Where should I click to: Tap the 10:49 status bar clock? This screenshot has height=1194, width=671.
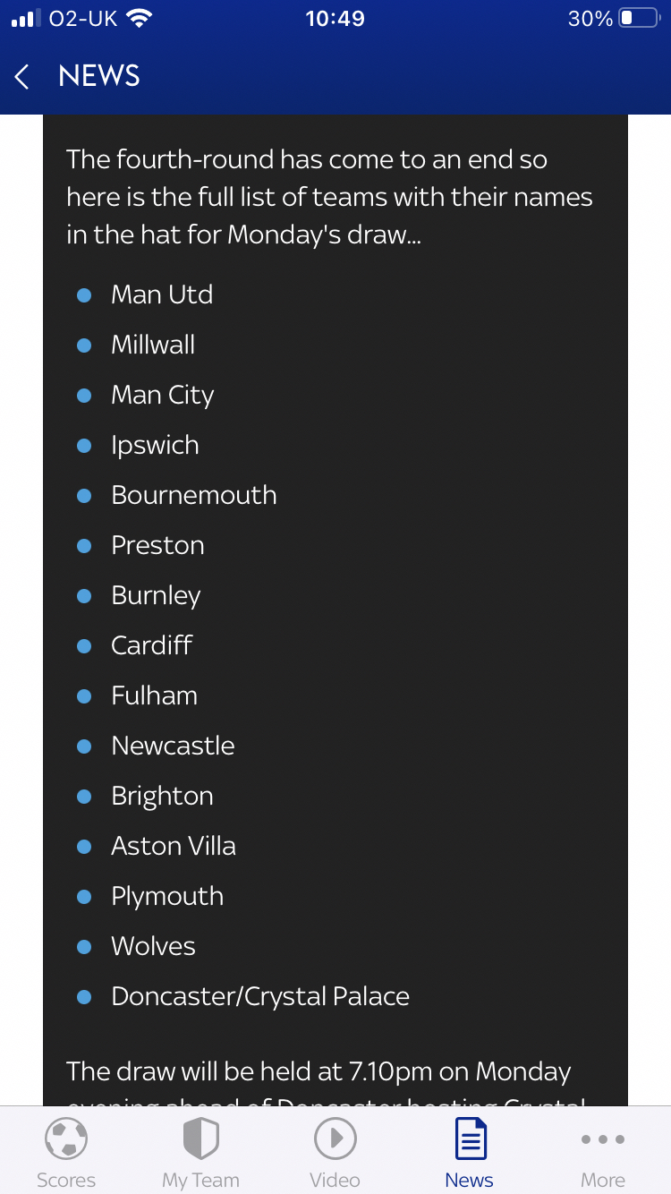click(x=335, y=19)
